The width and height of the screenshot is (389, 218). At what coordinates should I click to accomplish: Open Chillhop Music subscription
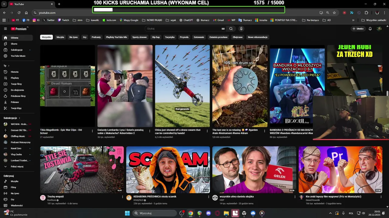pos(17,136)
